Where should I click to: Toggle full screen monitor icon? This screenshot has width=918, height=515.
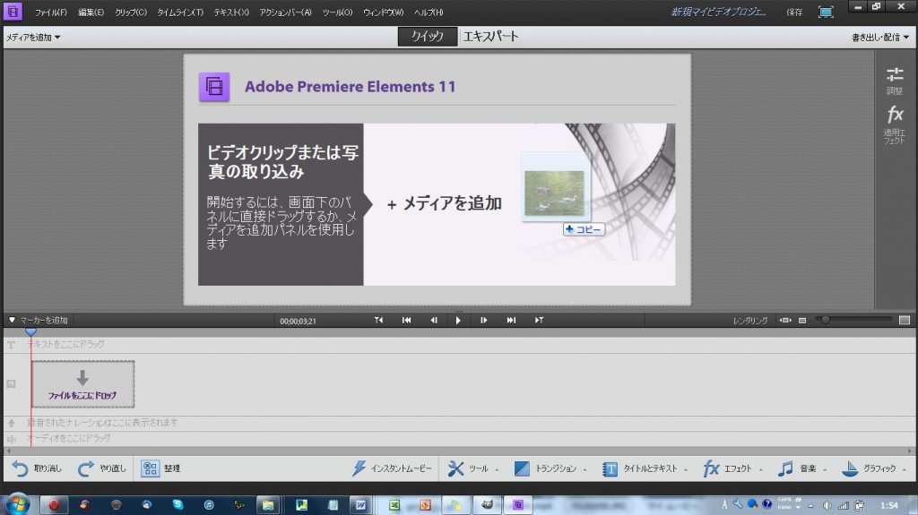click(826, 13)
